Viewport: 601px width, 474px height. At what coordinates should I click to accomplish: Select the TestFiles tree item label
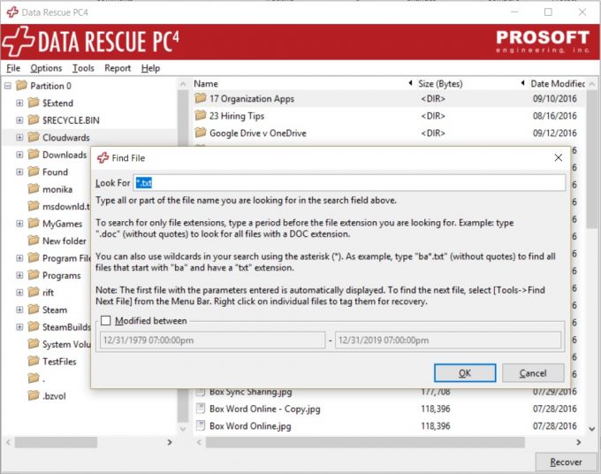coord(59,362)
